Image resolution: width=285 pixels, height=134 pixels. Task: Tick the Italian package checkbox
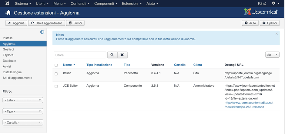coord(56,74)
